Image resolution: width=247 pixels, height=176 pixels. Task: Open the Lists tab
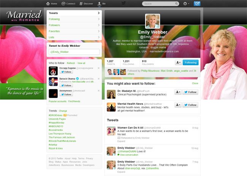[74, 37]
